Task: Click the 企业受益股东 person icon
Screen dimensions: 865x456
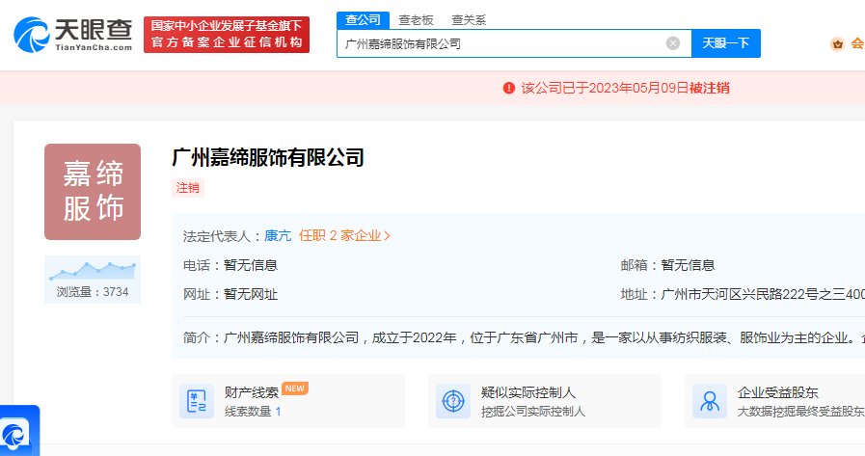Action: [710, 401]
